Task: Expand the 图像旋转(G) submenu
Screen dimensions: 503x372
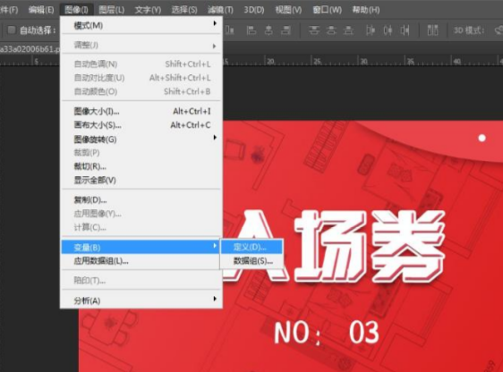Action: [141, 139]
